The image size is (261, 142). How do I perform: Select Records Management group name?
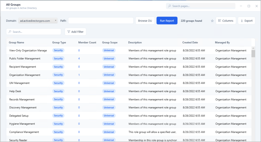point(22,100)
